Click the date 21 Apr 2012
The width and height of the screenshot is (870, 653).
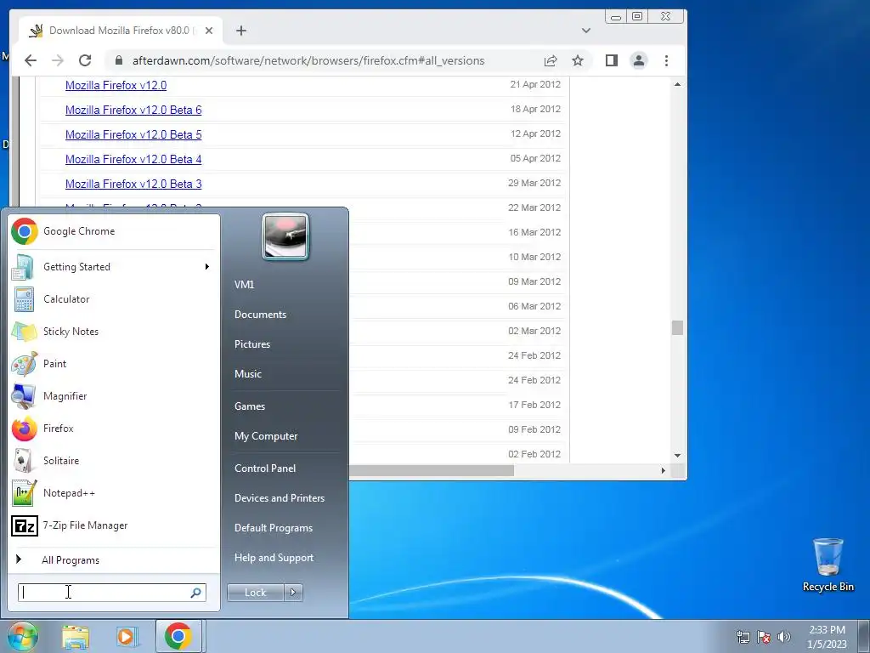click(x=535, y=84)
